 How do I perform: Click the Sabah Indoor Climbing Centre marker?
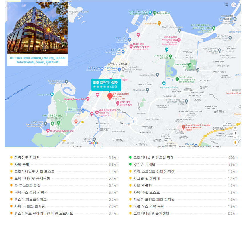177,79
